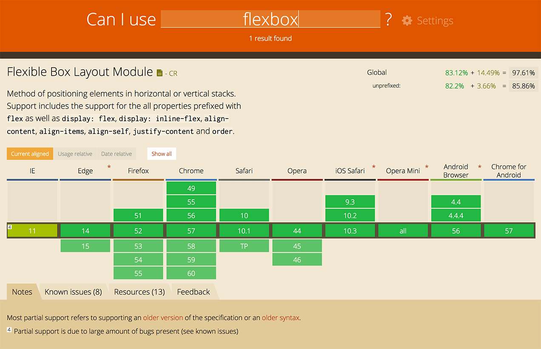Click the Chrome for Android 57 cell
The width and height of the screenshot is (541, 349).
pyautogui.click(x=509, y=231)
